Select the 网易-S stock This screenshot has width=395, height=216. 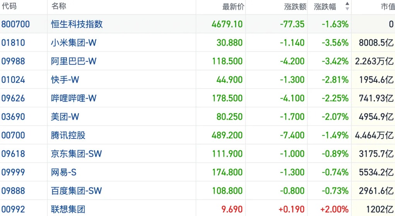pyautogui.click(x=64, y=172)
